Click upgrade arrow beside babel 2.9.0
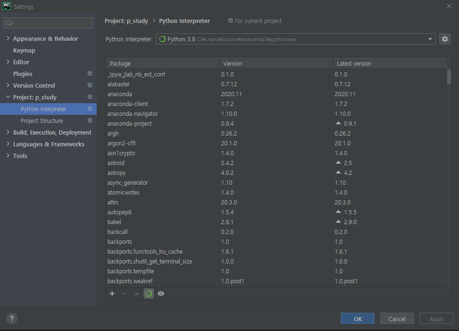Screen dimensions: 459x331 coord(338,222)
